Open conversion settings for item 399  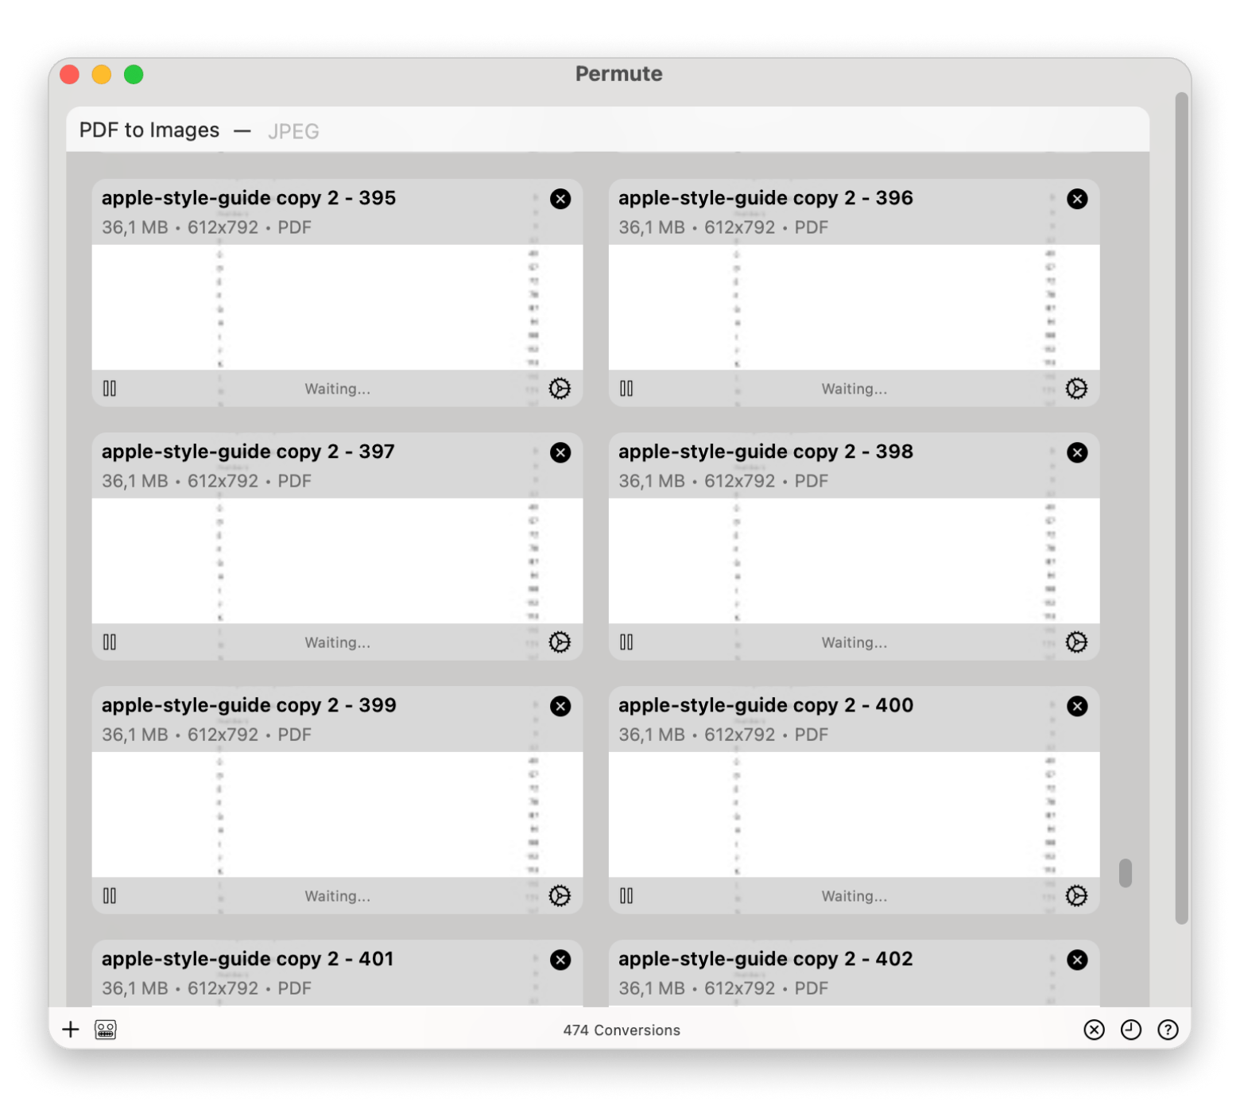pyautogui.click(x=560, y=895)
